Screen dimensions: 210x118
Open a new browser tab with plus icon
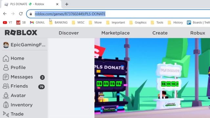pyautogui.click(x=67, y=4)
